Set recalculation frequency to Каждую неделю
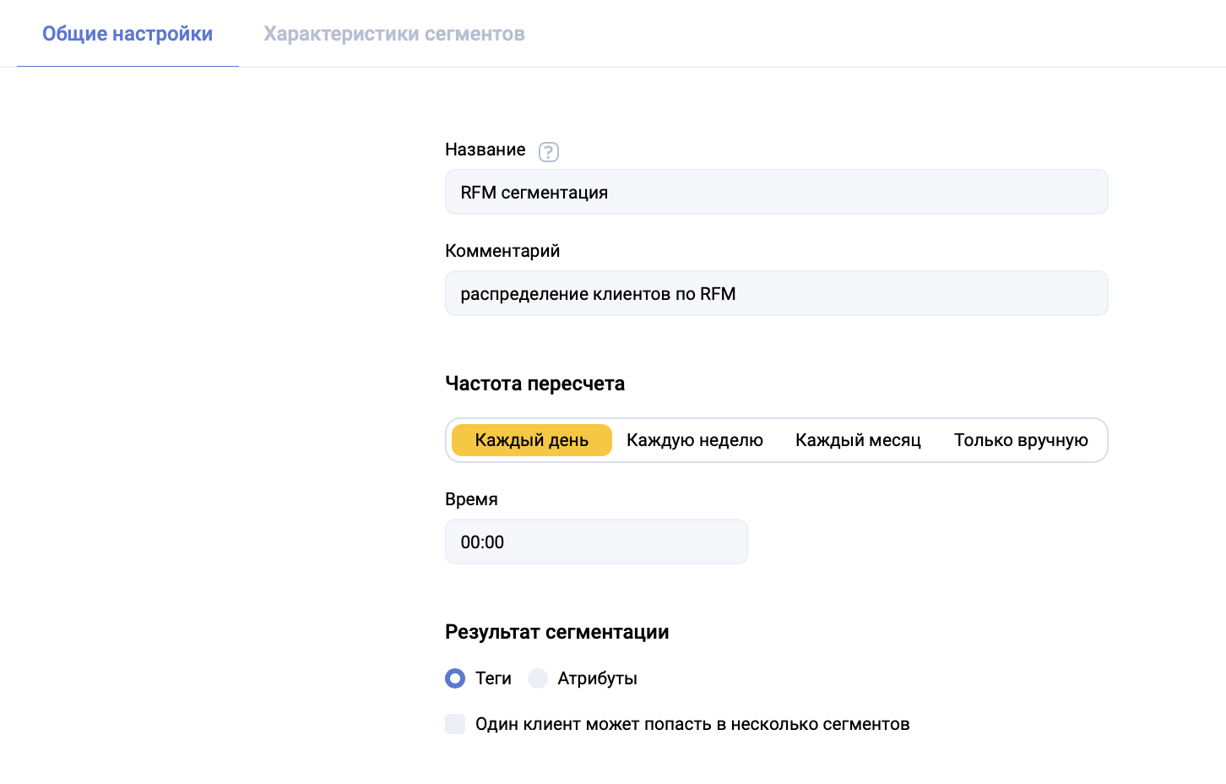Image resolution: width=1226 pixels, height=784 pixels. coord(694,440)
